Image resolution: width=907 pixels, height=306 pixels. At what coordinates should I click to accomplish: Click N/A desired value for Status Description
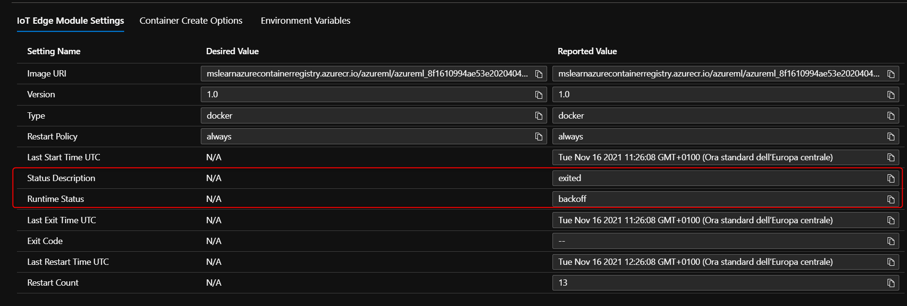coord(214,178)
